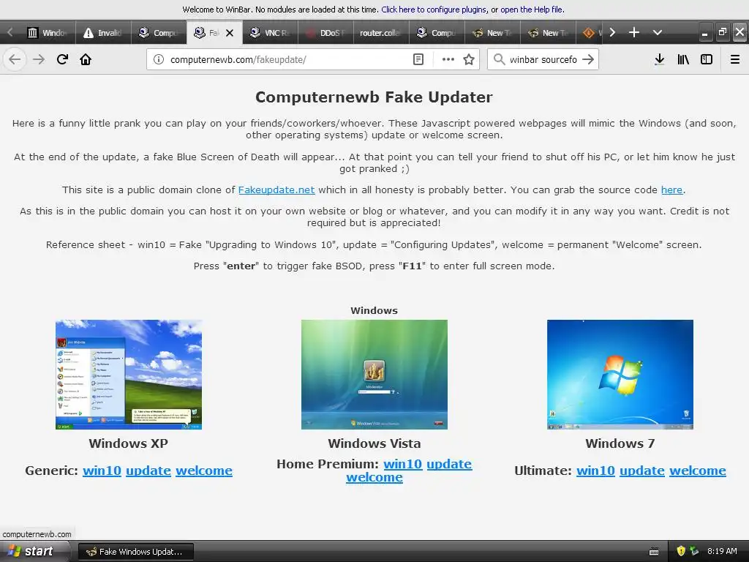Open a new tab with the plus icon
749x562 pixels.
tap(634, 32)
